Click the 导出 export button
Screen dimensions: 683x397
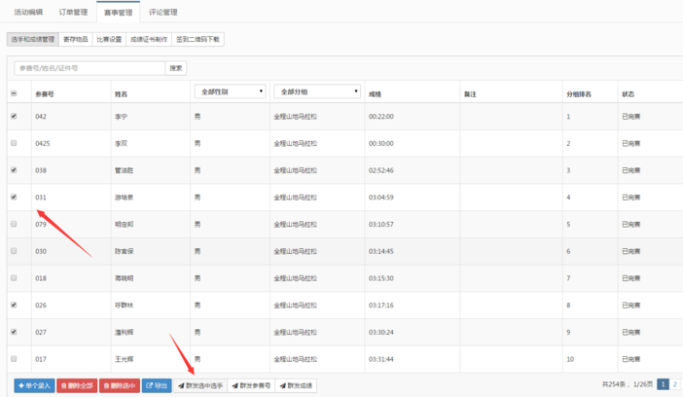point(157,386)
